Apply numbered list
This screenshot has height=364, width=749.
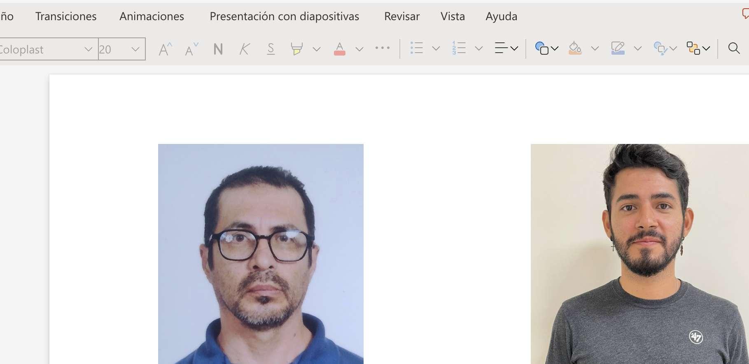pos(459,48)
